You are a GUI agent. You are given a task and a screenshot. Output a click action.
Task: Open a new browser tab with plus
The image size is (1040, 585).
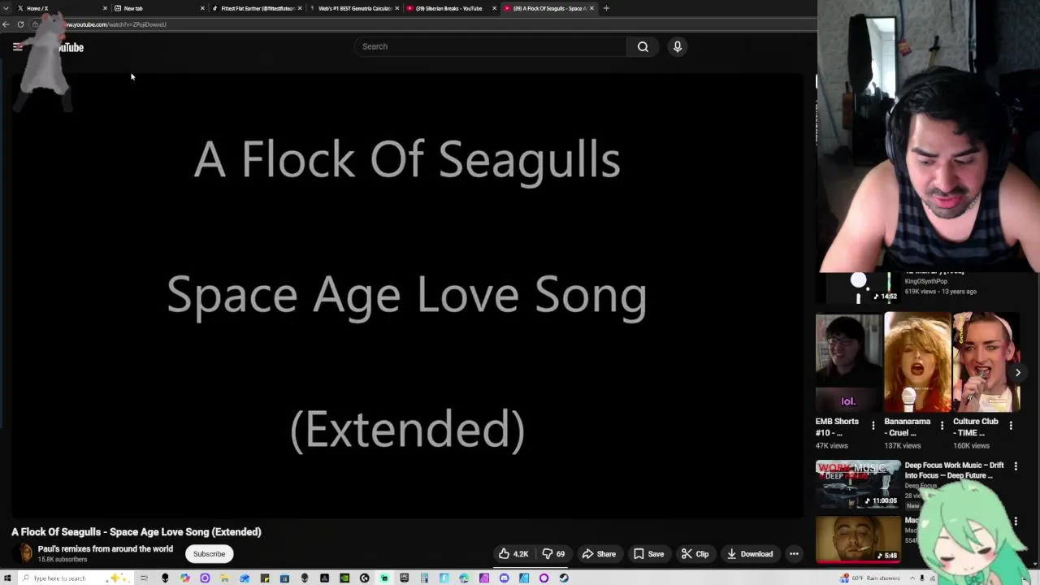[x=606, y=8]
